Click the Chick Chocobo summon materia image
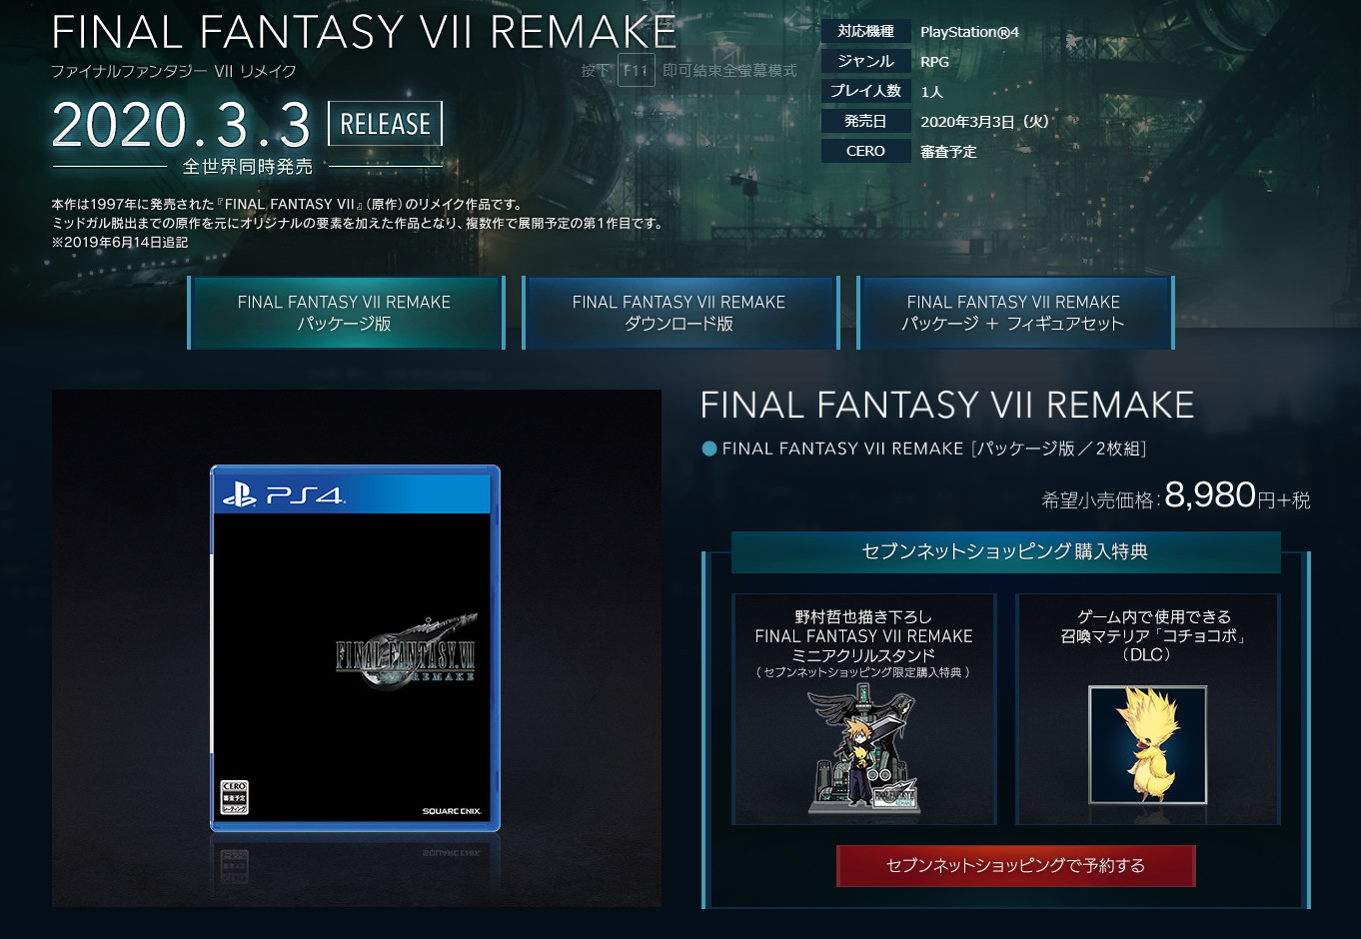This screenshot has height=939, width=1361. point(1148,744)
